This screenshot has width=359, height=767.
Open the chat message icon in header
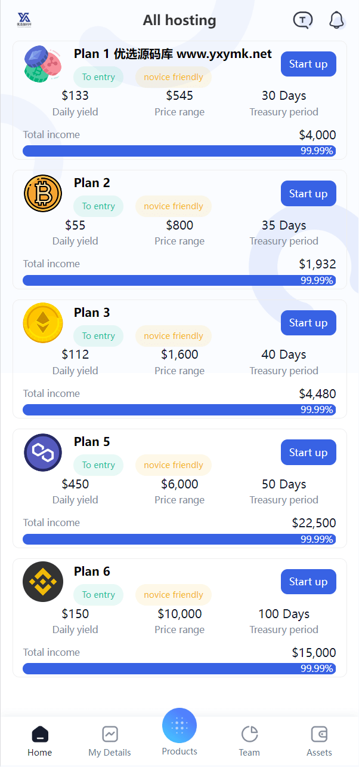(x=303, y=20)
